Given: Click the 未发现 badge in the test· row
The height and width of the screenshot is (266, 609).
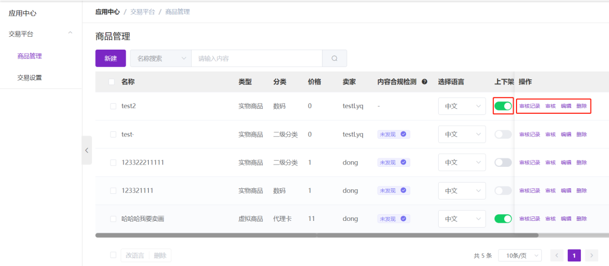Looking at the screenshot, I should [x=394, y=134].
